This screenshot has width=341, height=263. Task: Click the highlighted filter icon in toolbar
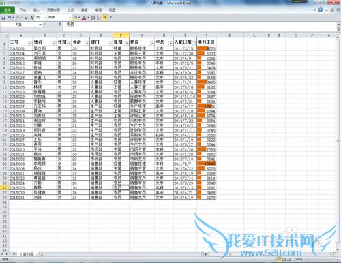click(104, 18)
